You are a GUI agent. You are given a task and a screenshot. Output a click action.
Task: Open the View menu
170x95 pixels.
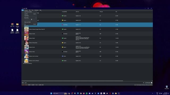click(x=29, y=10)
